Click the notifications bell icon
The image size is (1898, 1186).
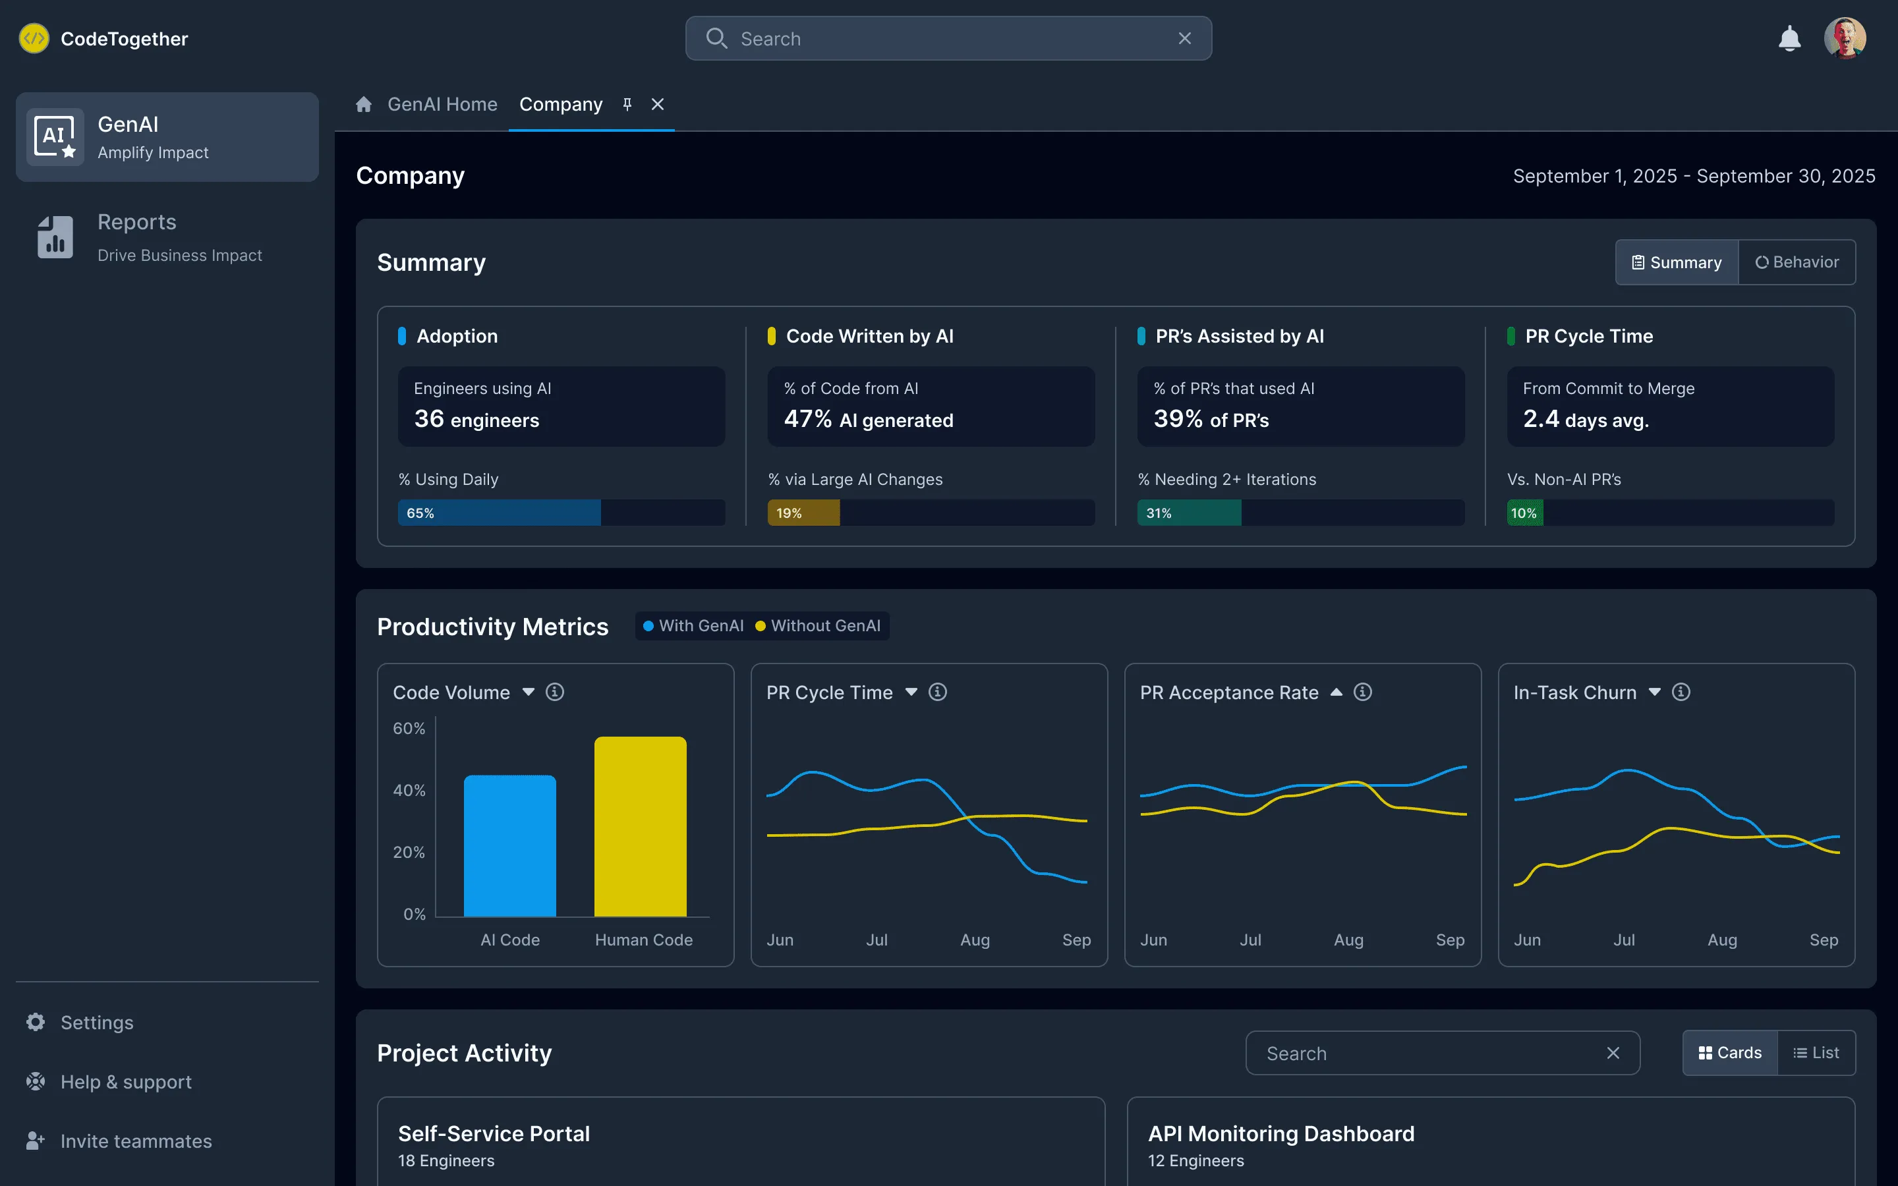(x=1789, y=38)
